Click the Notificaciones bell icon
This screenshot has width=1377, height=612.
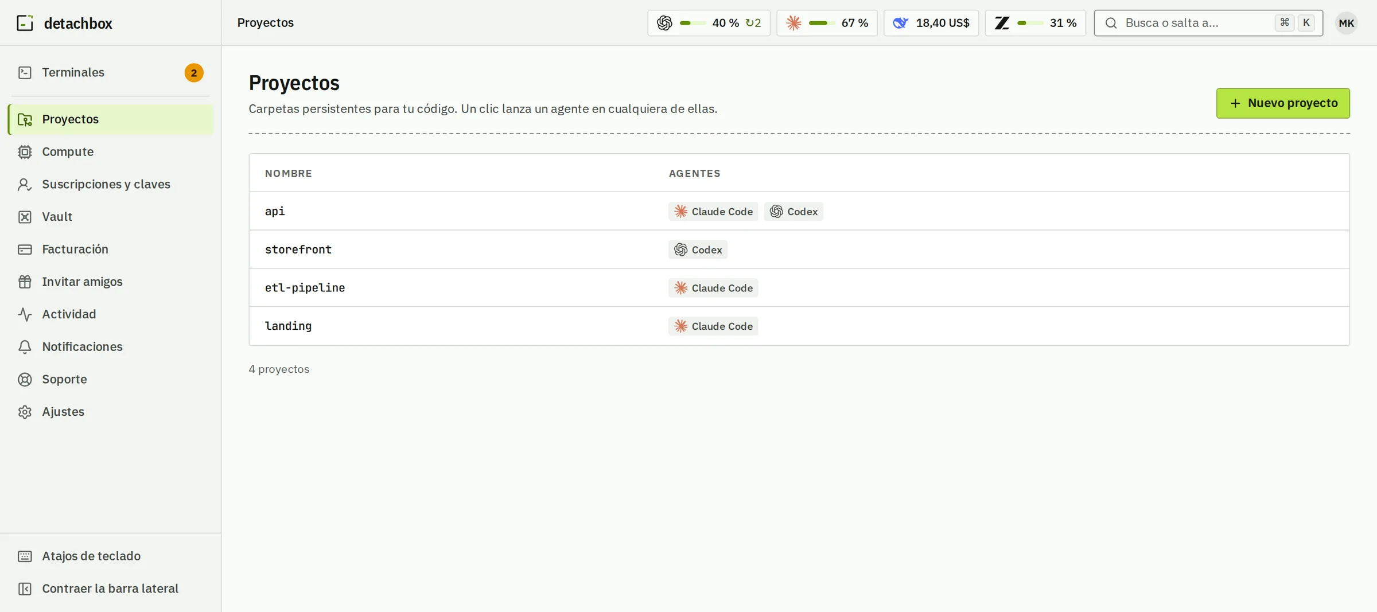click(x=25, y=347)
